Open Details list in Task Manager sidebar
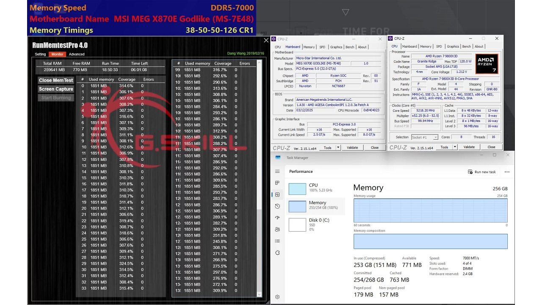Viewport: 542px width, 305px height. pyautogui.click(x=277, y=241)
